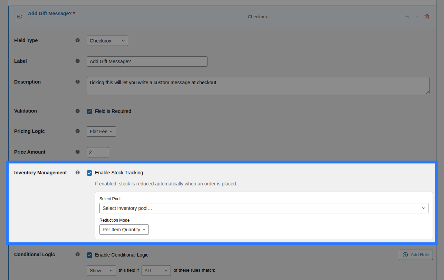The height and width of the screenshot is (280, 444).
Task: Delete the Add Gift Message field
Action: coord(427,17)
